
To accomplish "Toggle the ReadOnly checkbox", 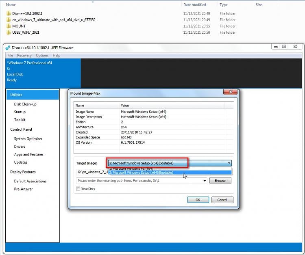I will pyautogui.click(x=78, y=188).
